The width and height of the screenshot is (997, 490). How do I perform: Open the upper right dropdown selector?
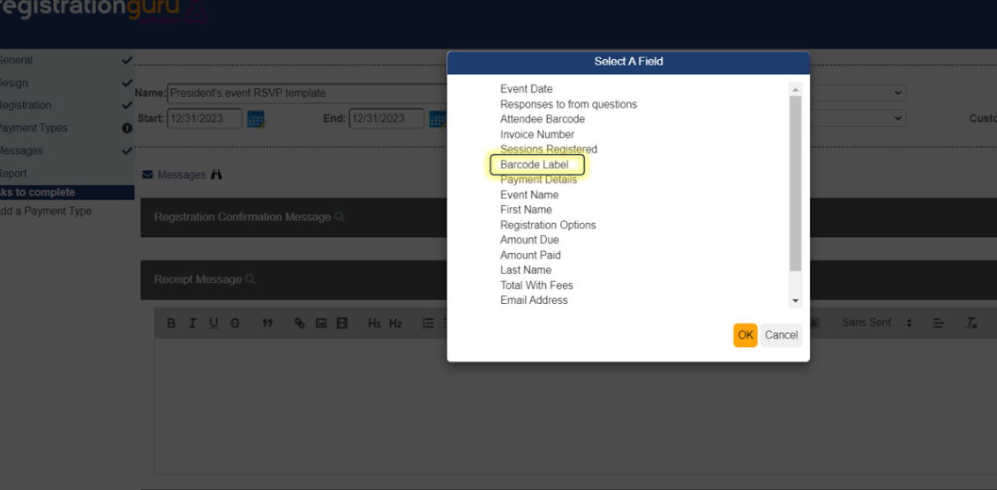[858, 93]
